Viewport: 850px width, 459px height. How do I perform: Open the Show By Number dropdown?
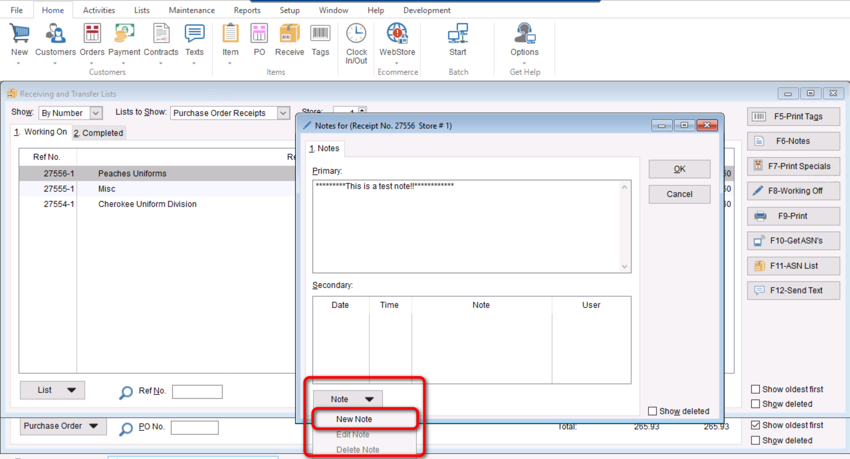(x=96, y=113)
